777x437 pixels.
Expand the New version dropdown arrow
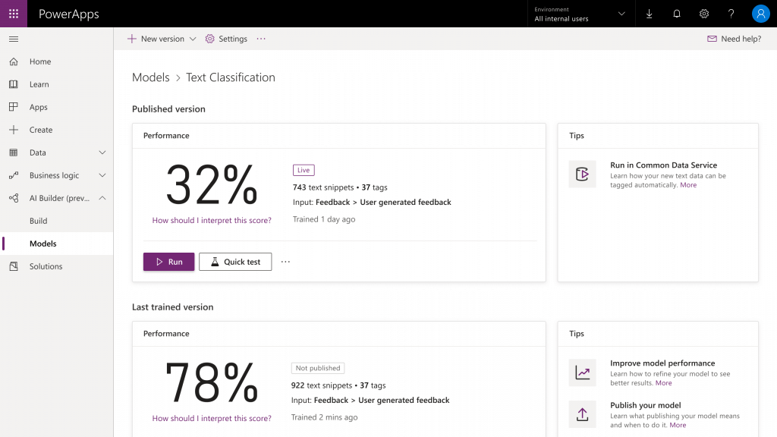pyautogui.click(x=193, y=39)
